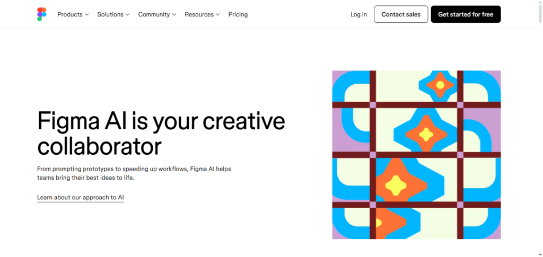The height and width of the screenshot is (257, 543).
Task: Click the Figma logo icon
Action: click(x=42, y=14)
